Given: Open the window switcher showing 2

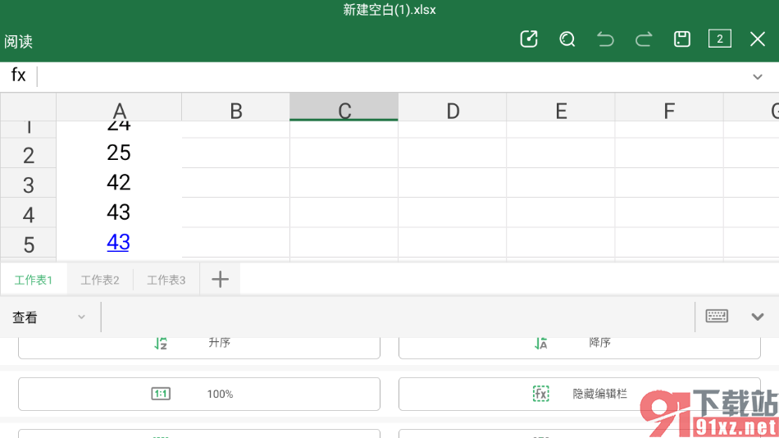Looking at the screenshot, I should click(x=719, y=39).
